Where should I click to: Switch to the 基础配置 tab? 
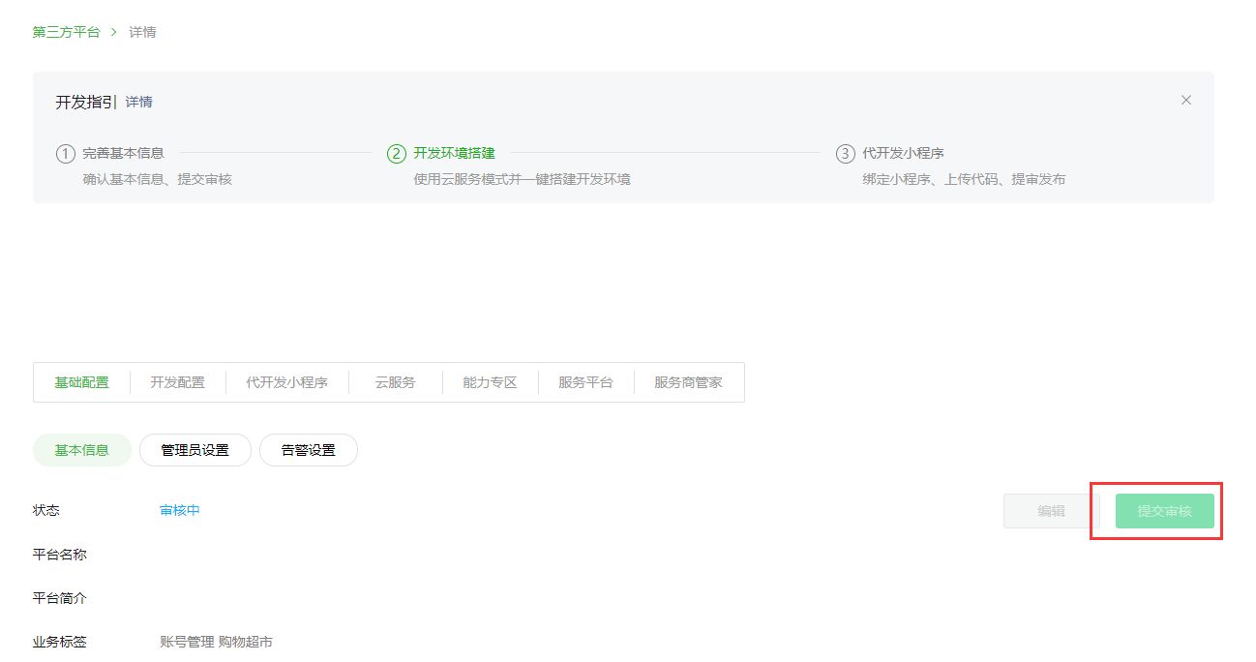coord(81,382)
